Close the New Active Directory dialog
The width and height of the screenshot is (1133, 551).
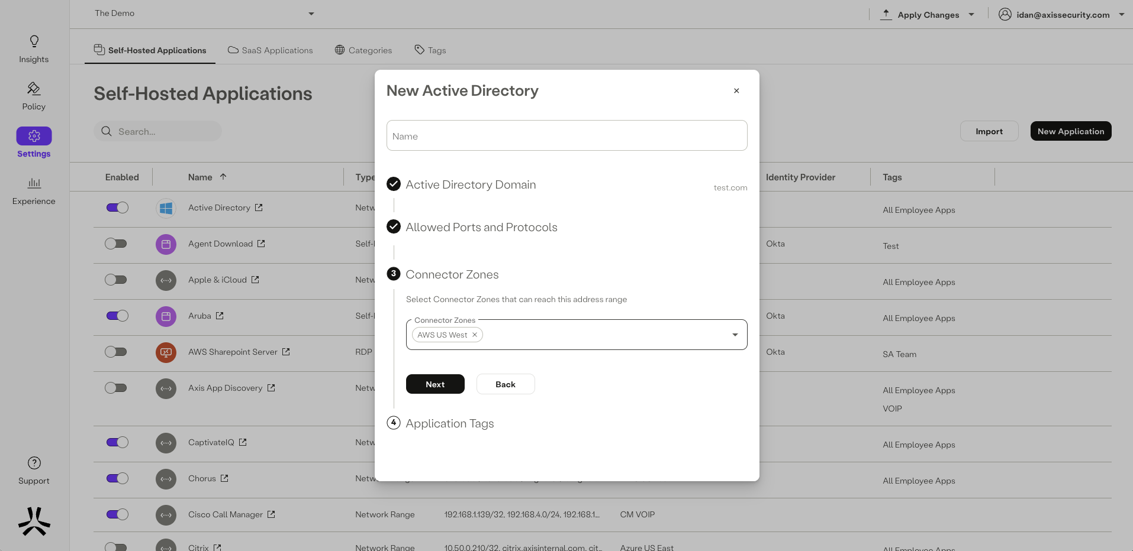point(736,90)
